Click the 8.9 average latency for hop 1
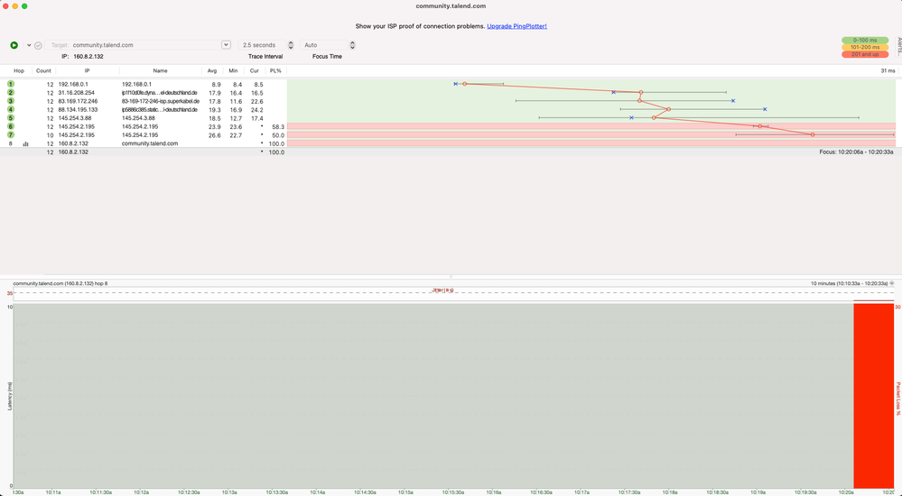Image resolution: width=902 pixels, height=496 pixels. [x=216, y=84]
